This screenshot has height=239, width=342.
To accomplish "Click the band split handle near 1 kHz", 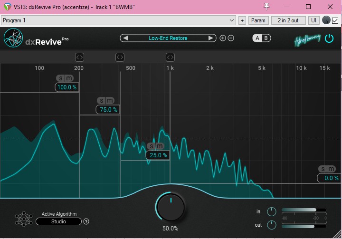I will 170,57.
